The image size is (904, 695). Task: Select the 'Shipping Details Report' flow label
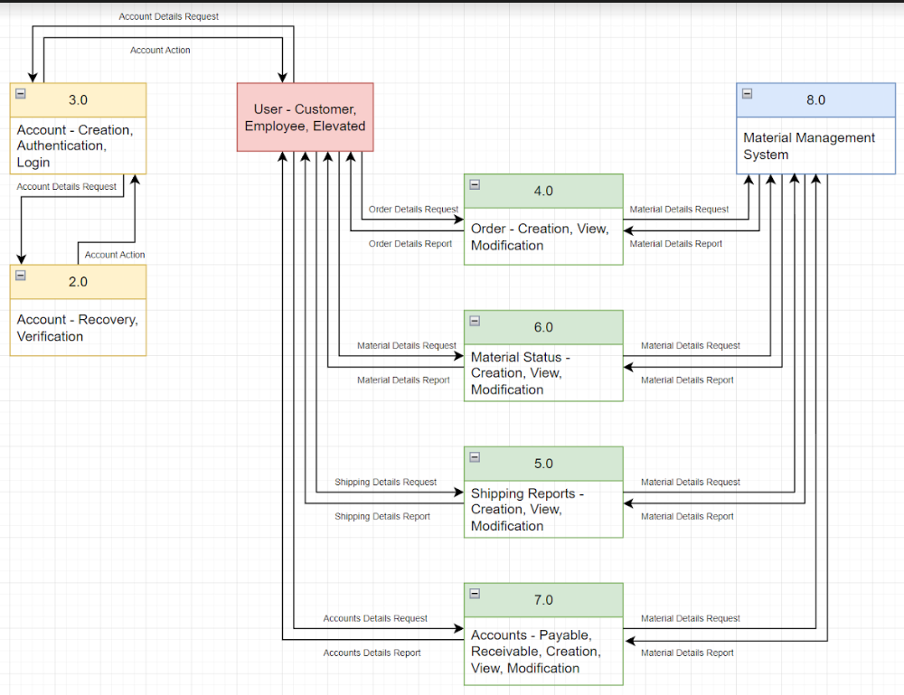[x=384, y=516]
